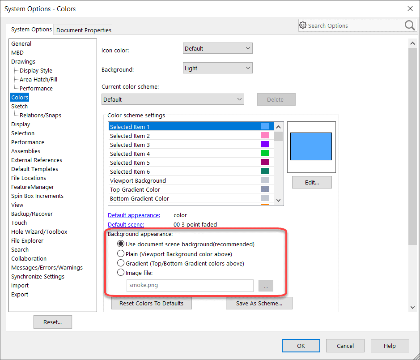Click color list scroll up arrow
Image resolution: width=420 pixels, height=360 pixels.
click(x=278, y=127)
